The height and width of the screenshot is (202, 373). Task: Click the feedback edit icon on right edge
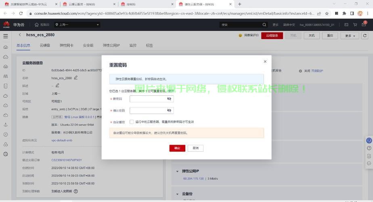[x=369, y=156]
